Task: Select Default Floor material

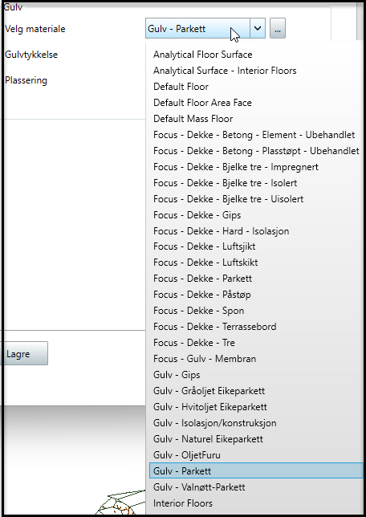Action: tap(255, 87)
